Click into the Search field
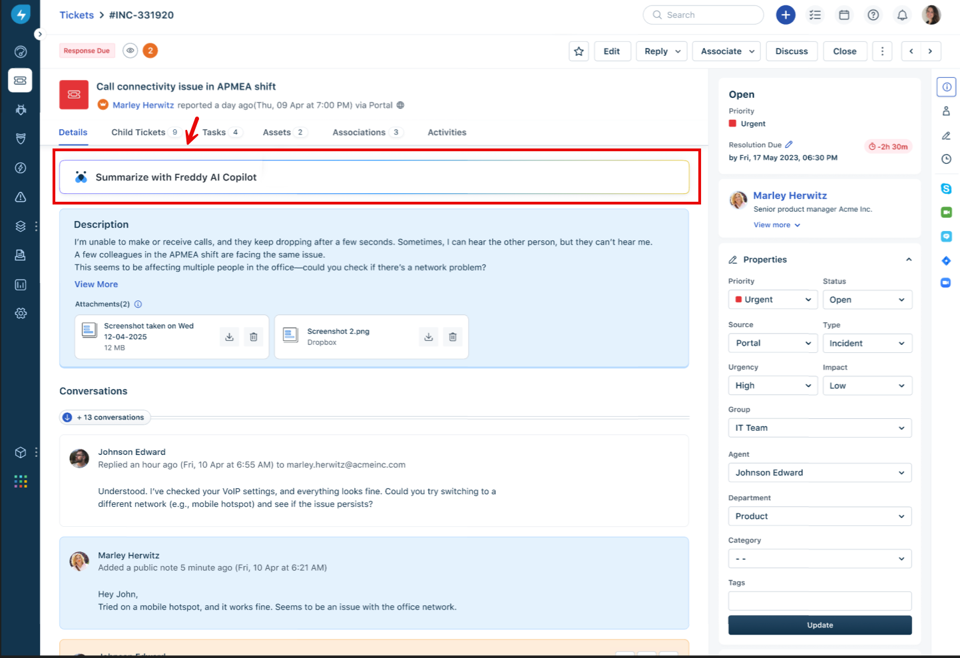This screenshot has height=658, width=960. 703,15
